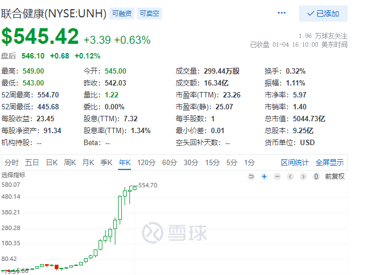Screen dimensions: 365x275
Task: Pan chart right with right chevron
Action: 303,176
